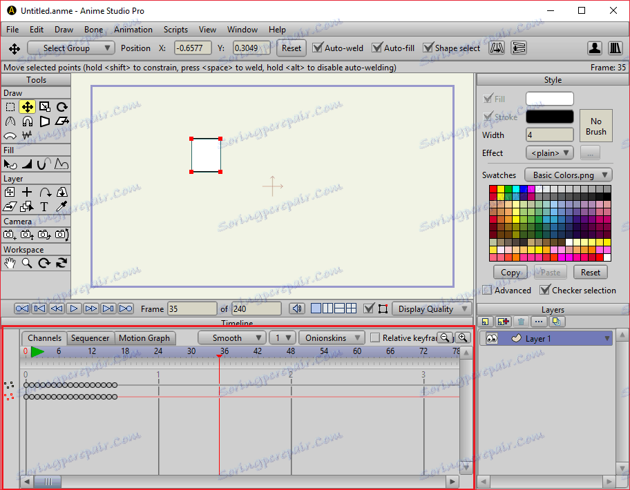The image size is (630, 490).
Task: Enable Relative keyframing checkbox
Action: point(375,337)
